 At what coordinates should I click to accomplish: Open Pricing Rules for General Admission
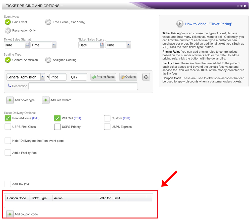click(x=103, y=77)
